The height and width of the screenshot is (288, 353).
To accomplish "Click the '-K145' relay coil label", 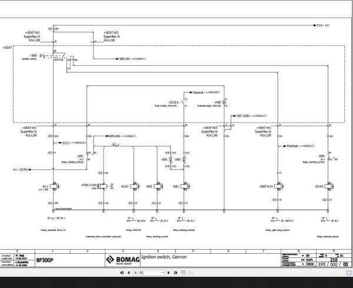I will [x=319, y=186].
